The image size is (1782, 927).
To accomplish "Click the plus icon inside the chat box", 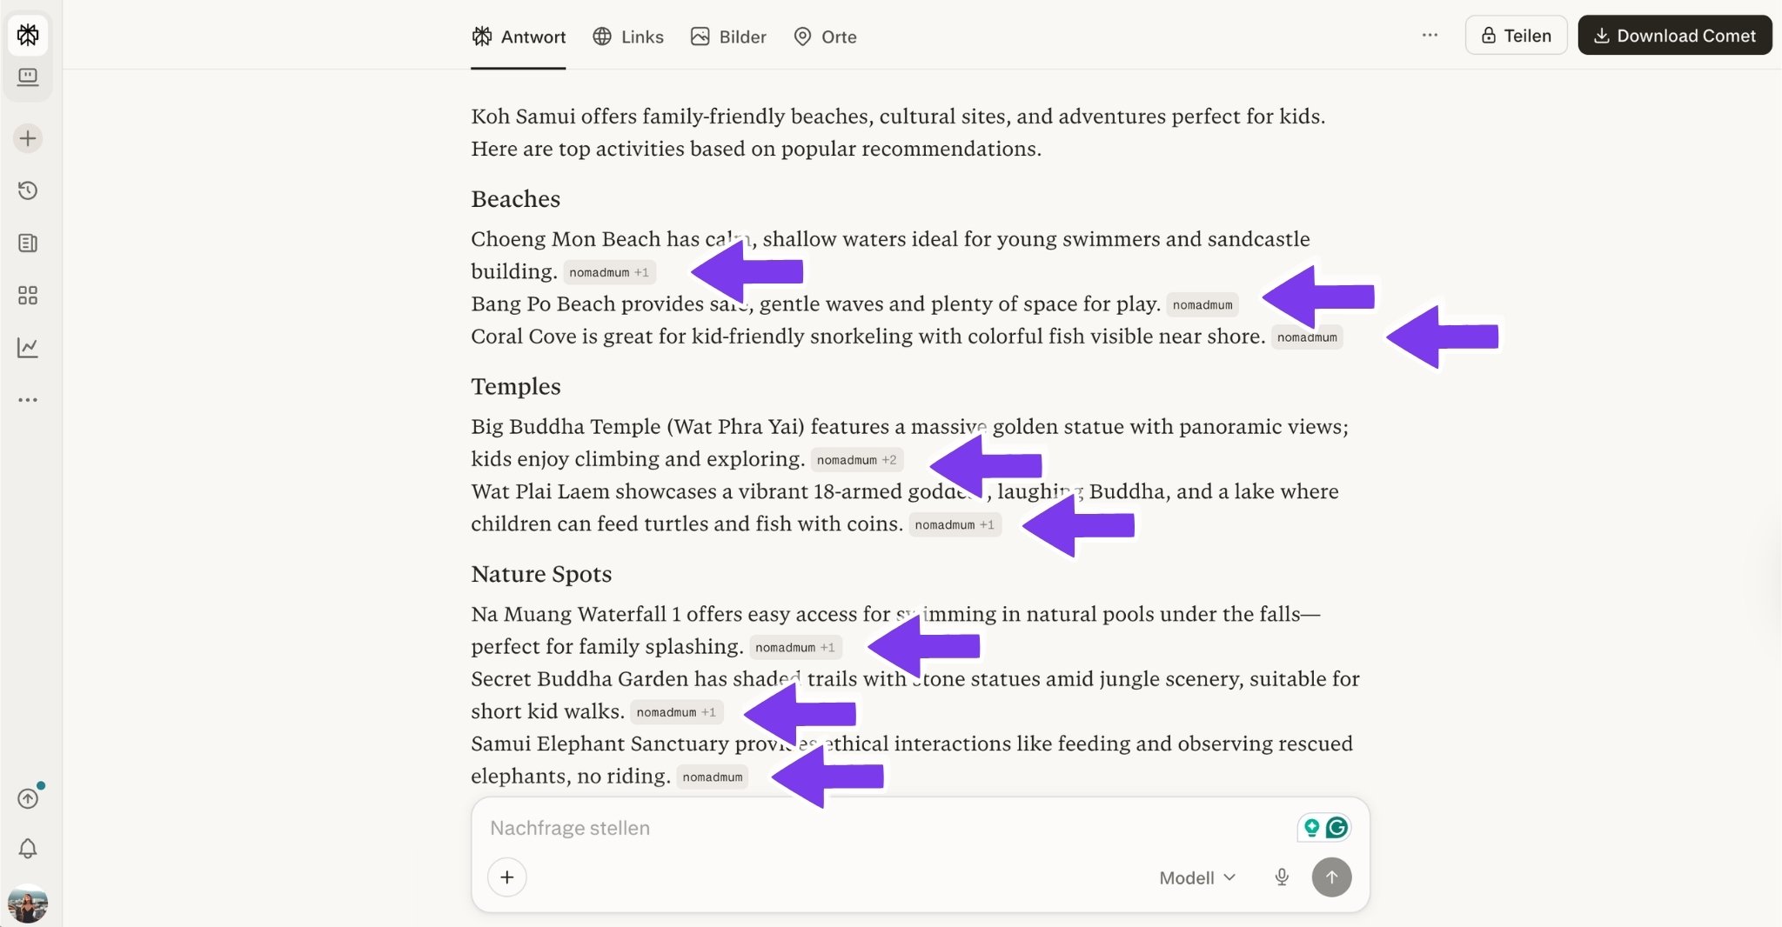I will (x=506, y=877).
